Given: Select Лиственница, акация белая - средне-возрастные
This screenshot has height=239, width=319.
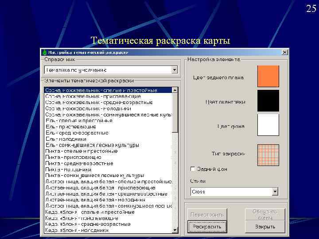Looking at the screenshot, I should point(108,194).
